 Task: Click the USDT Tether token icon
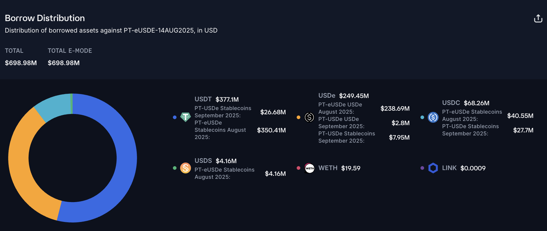[185, 117]
